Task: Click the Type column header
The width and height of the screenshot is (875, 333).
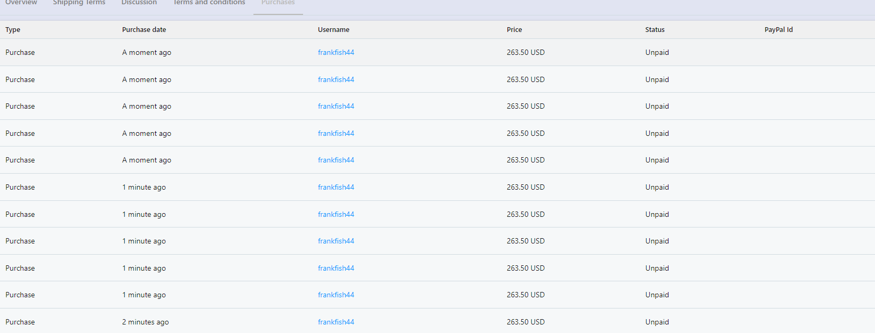Action: 13,30
